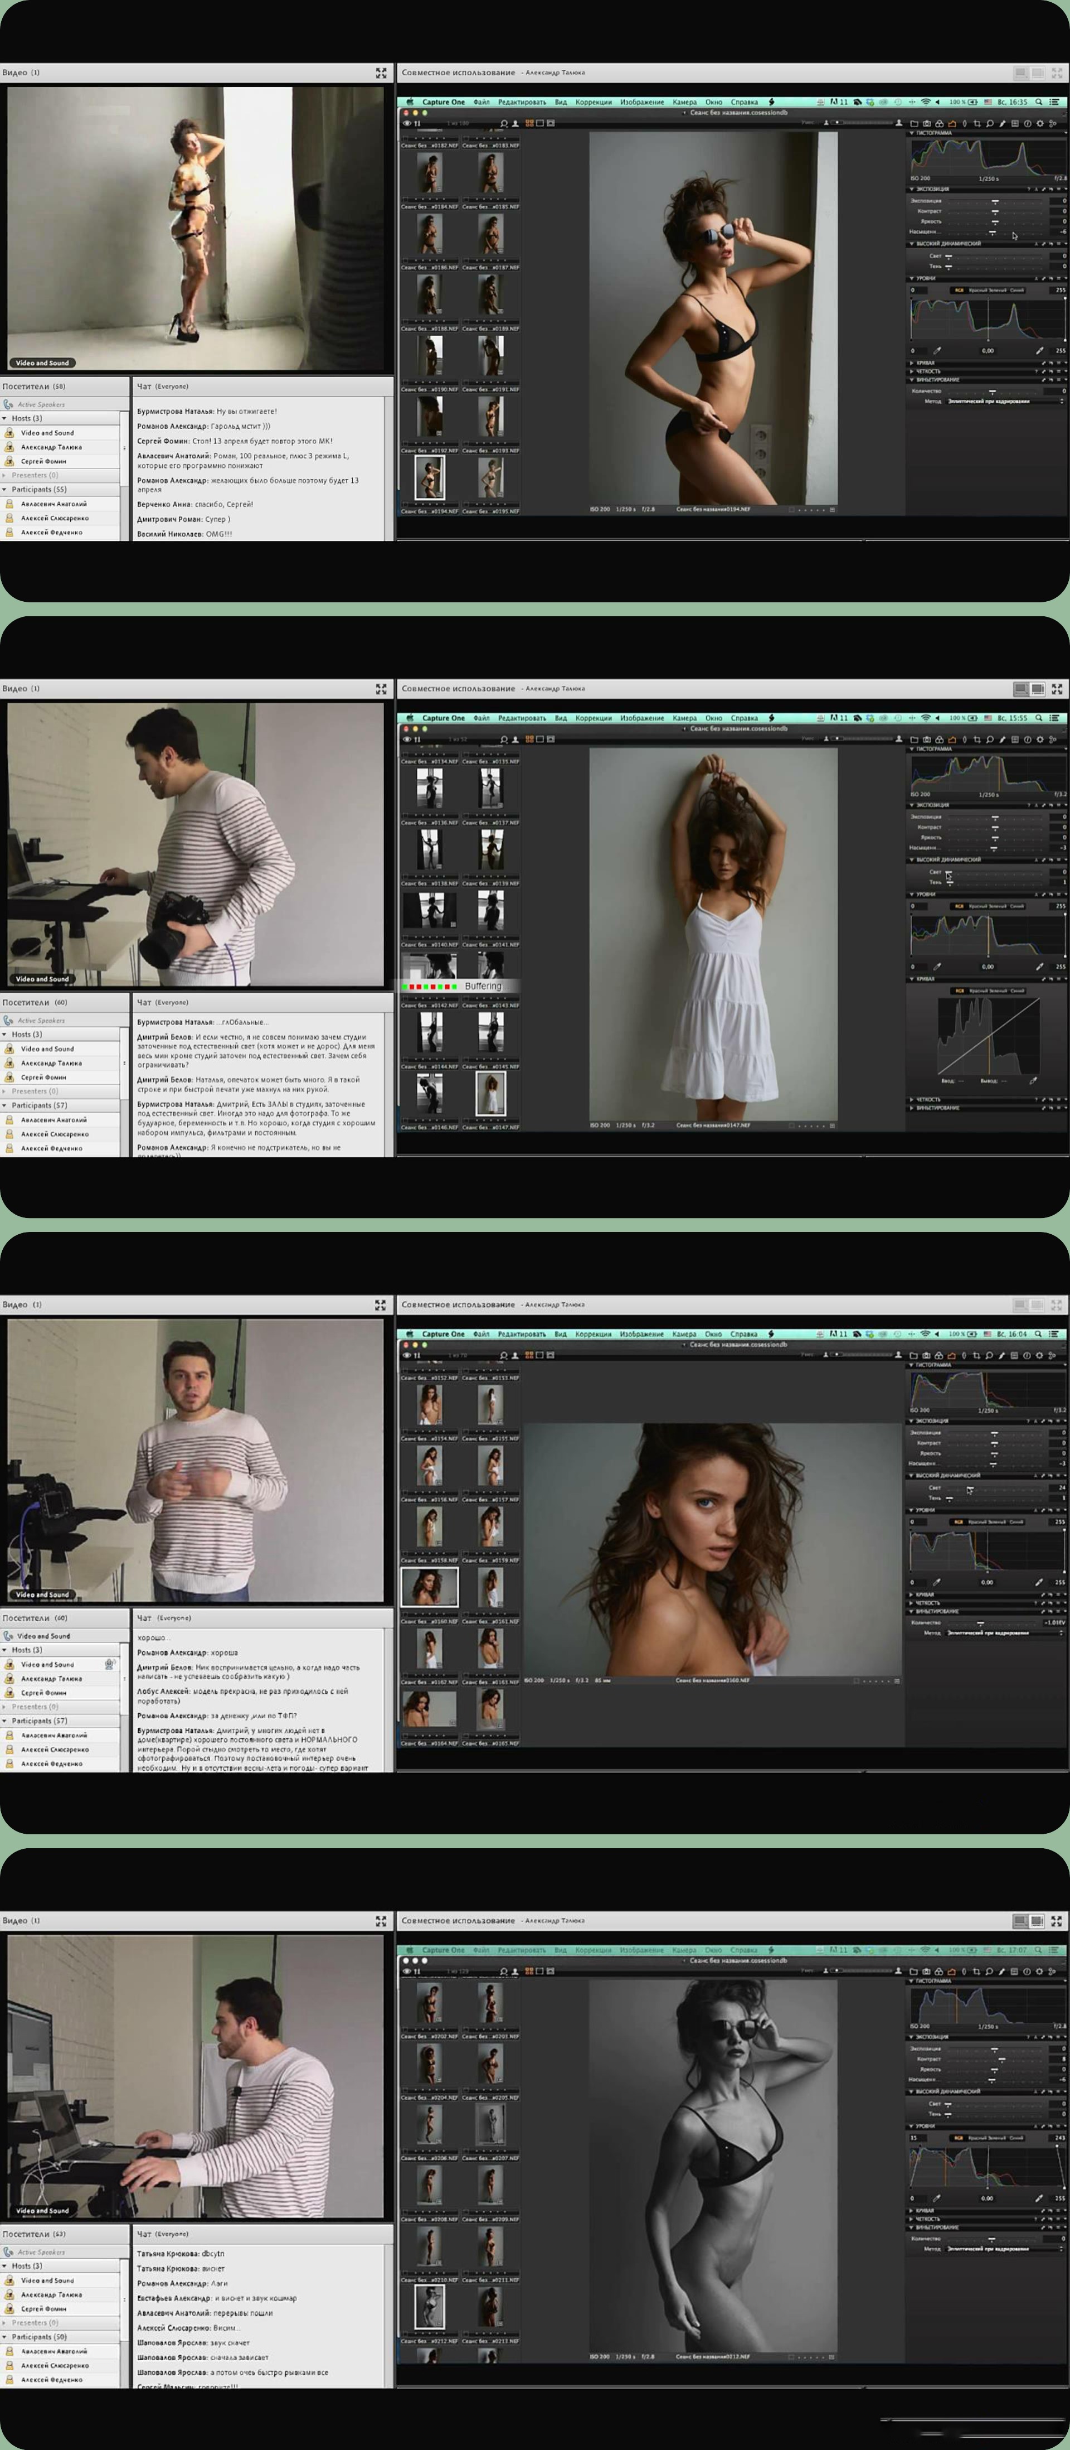Expand video pod showing the model to fullscreen
This screenshot has width=1070, height=2450.
tap(381, 73)
